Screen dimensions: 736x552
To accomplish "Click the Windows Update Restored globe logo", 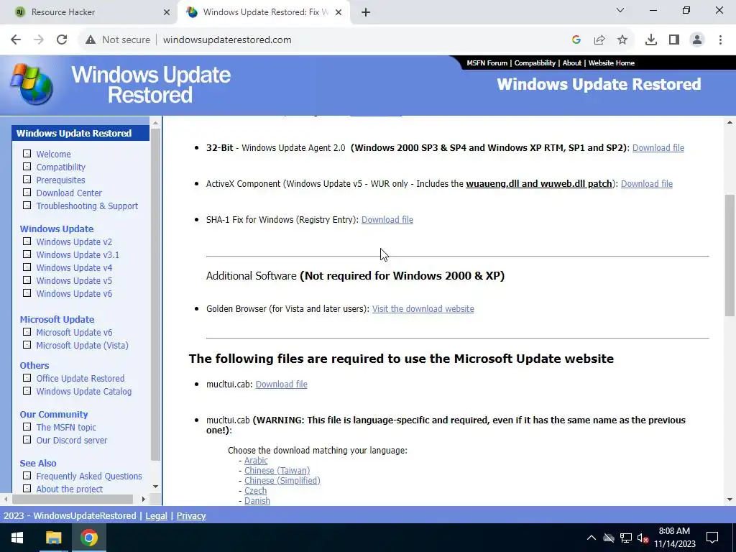I will pyautogui.click(x=32, y=85).
